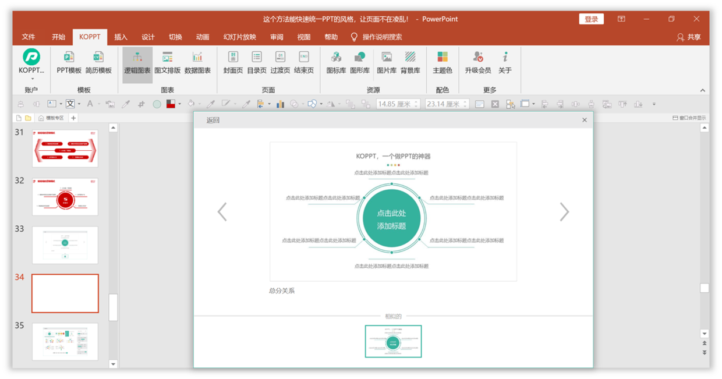The height and width of the screenshot is (379, 722).
Task: Switch to the 帮助 tab
Action: coord(331,37)
